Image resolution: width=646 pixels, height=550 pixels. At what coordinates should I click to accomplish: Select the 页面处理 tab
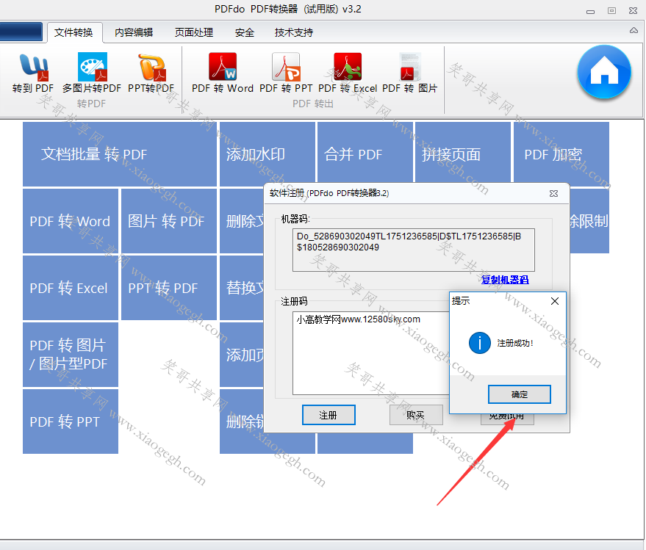pyautogui.click(x=193, y=32)
